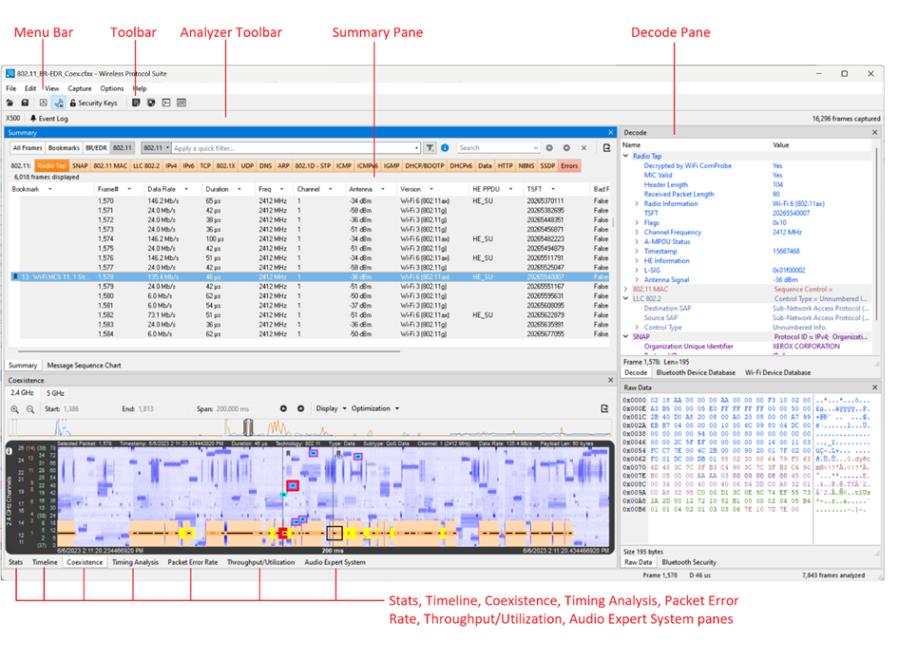This screenshot has height=660, width=898.
Task: Toggle the 802.11 frame filter button
Action: pyautogui.click(x=122, y=148)
